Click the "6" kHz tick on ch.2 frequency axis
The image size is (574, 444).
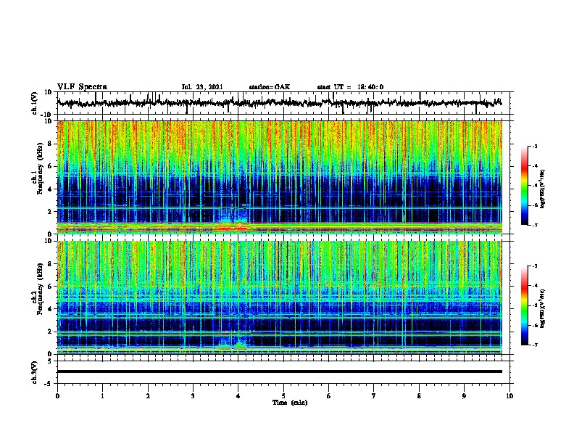click(x=50, y=286)
